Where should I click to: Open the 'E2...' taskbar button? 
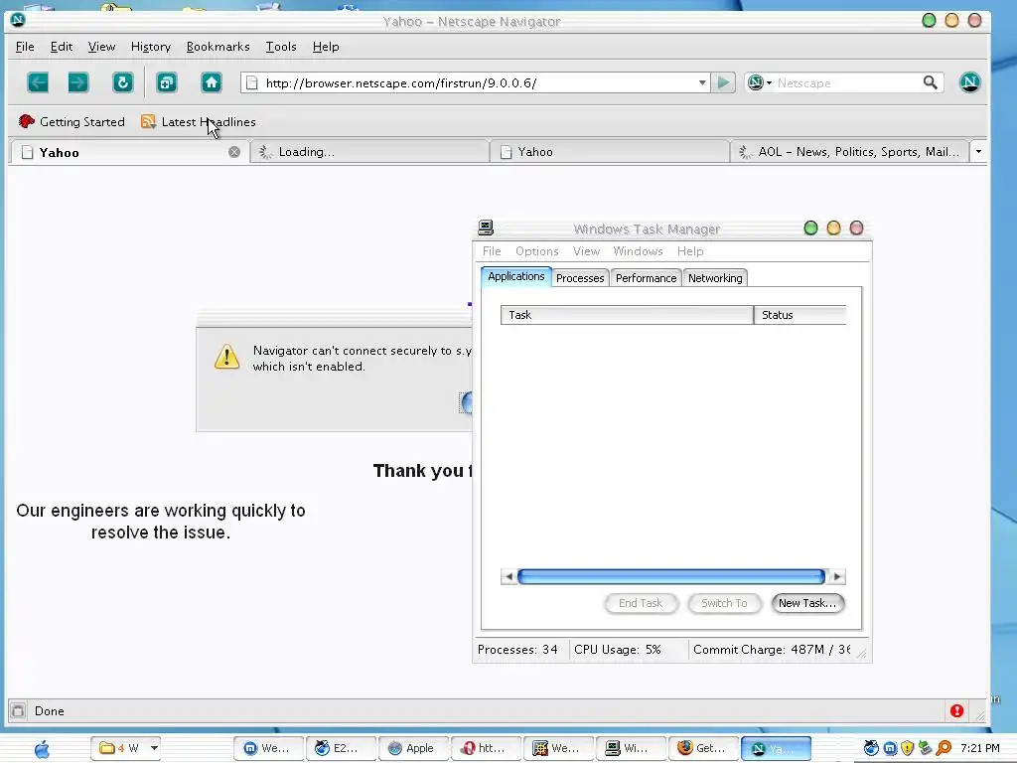coord(341,748)
